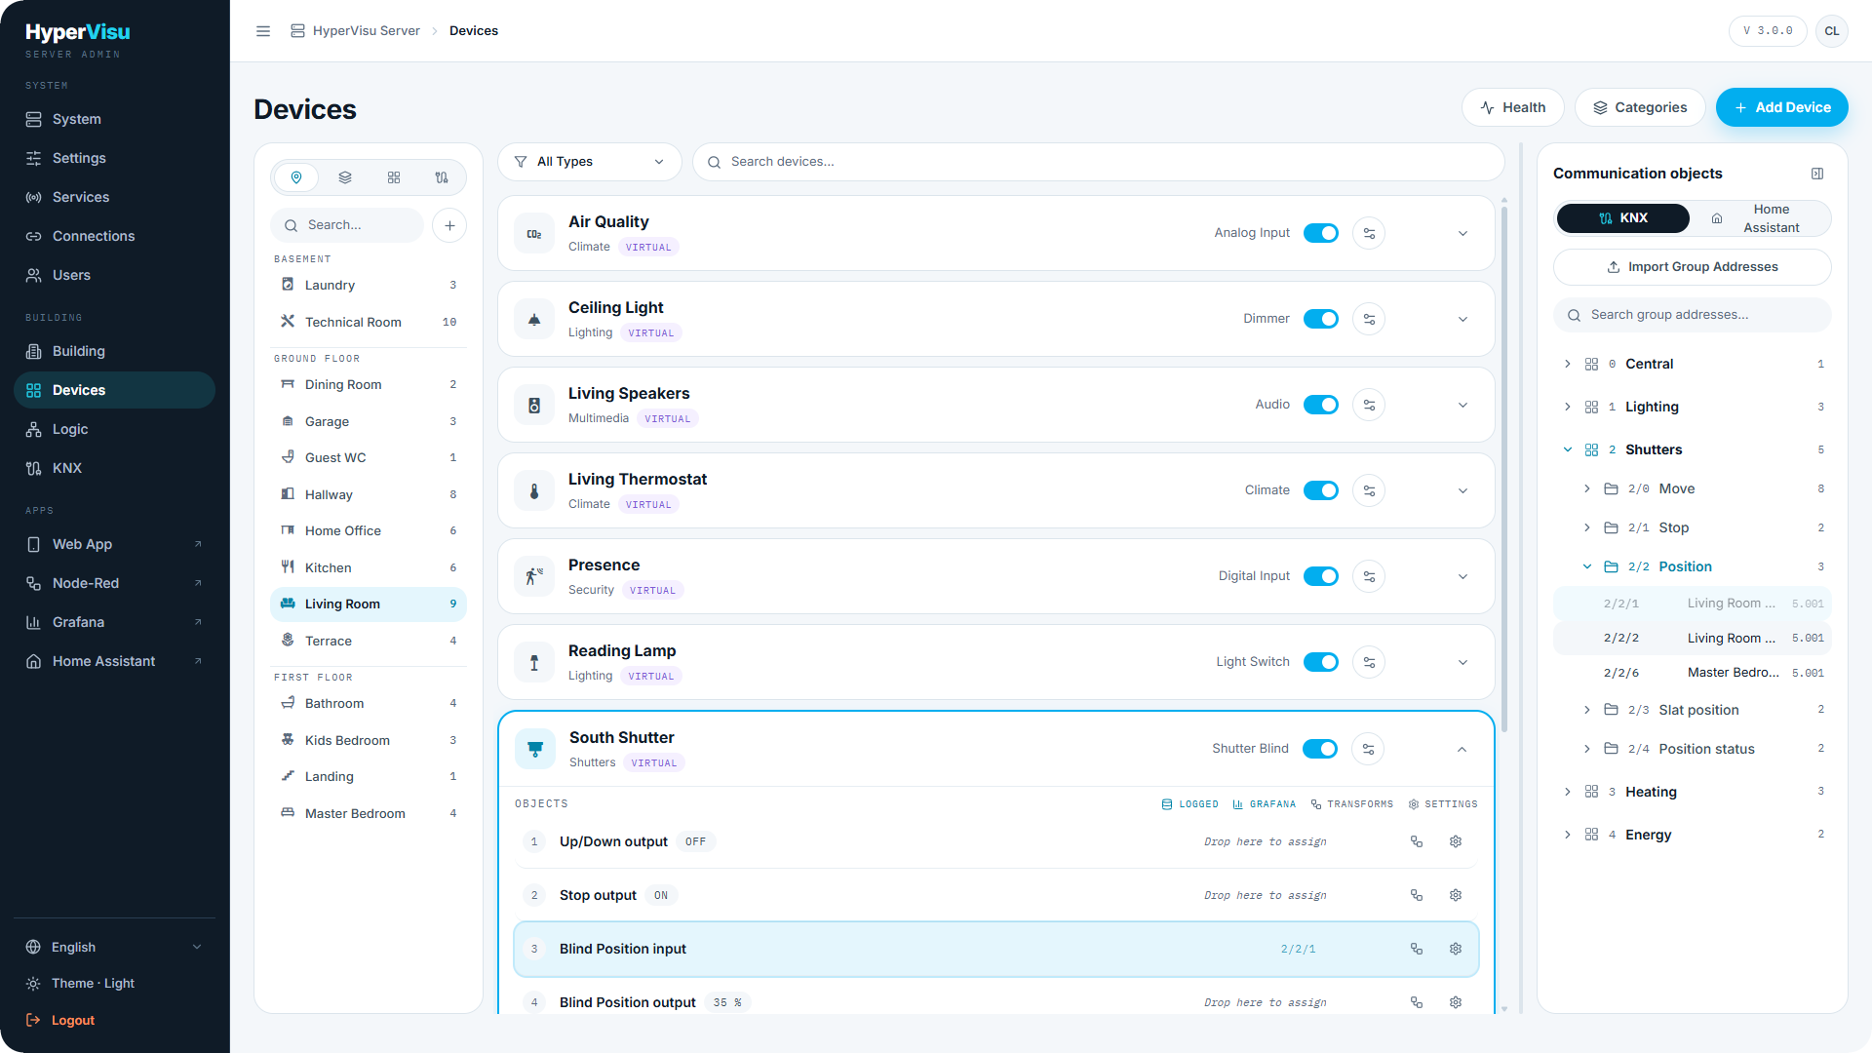Select the grid view icon in room panel
The width and height of the screenshot is (1872, 1053).
coord(394,177)
